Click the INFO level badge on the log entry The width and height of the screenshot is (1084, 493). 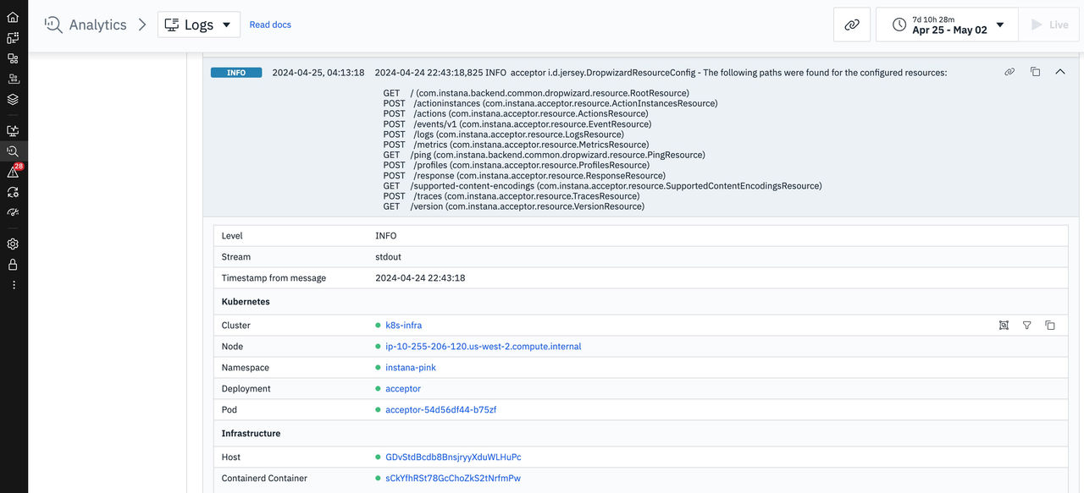tap(236, 73)
